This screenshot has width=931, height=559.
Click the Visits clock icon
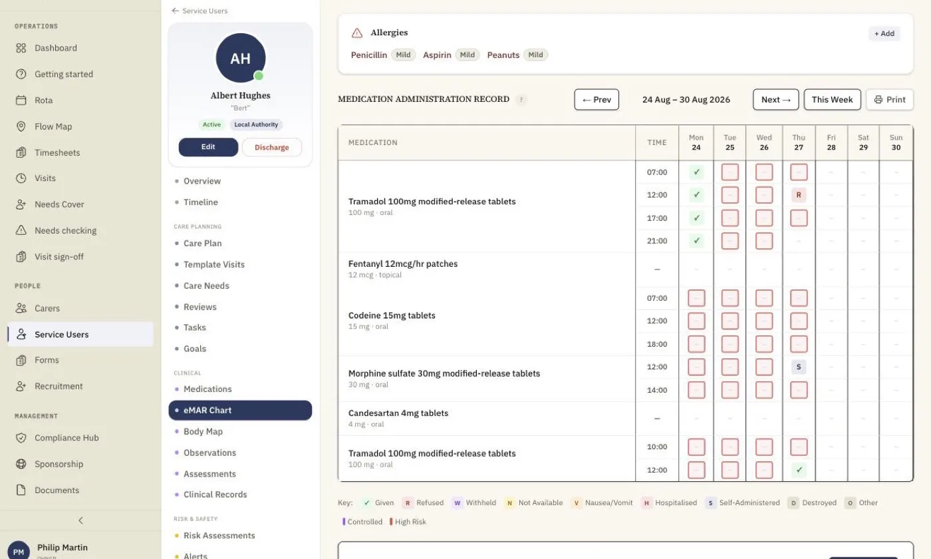point(21,178)
